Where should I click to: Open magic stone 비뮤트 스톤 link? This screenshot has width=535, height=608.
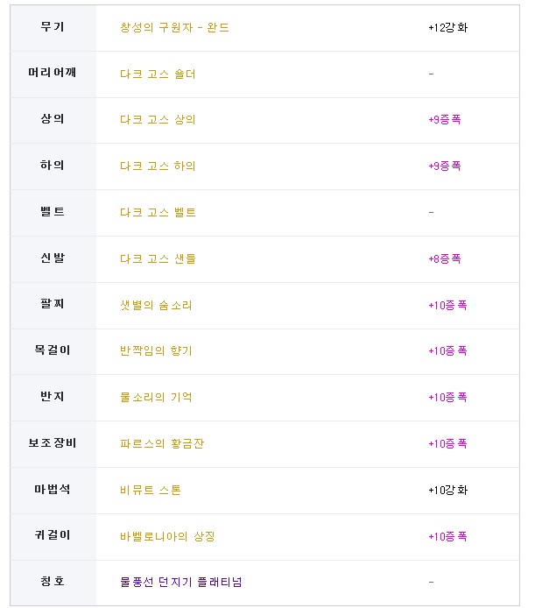(x=151, y=490)
